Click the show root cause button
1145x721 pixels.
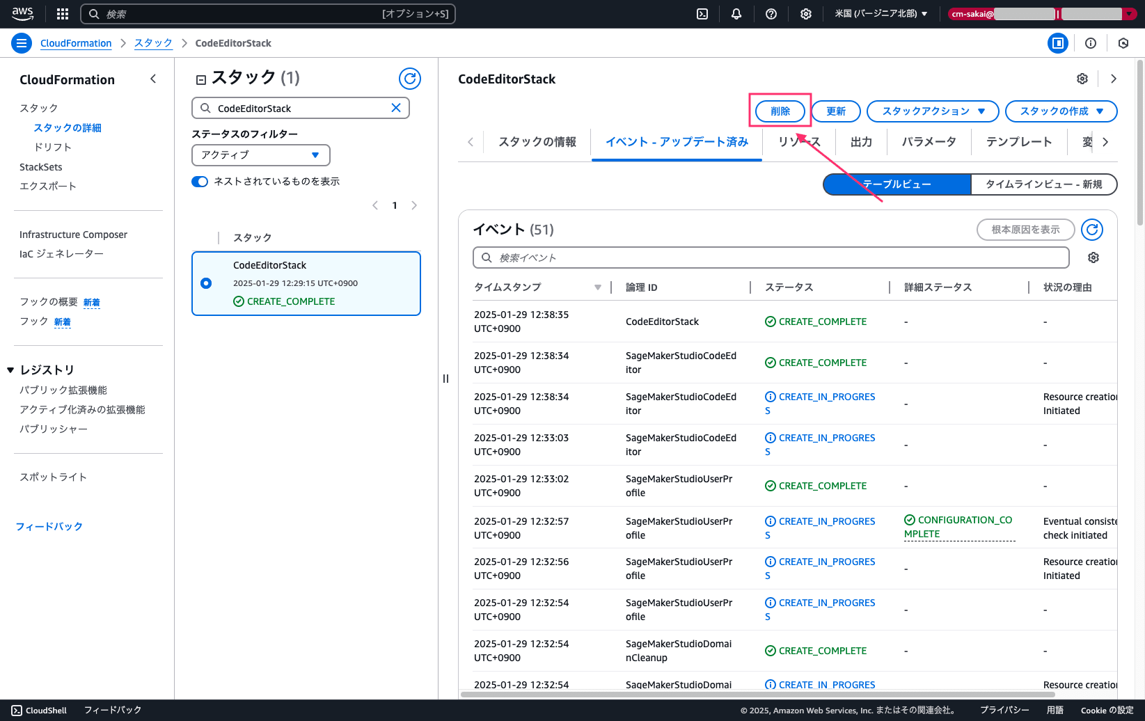pyautogui.click(x=1025, y=230)
